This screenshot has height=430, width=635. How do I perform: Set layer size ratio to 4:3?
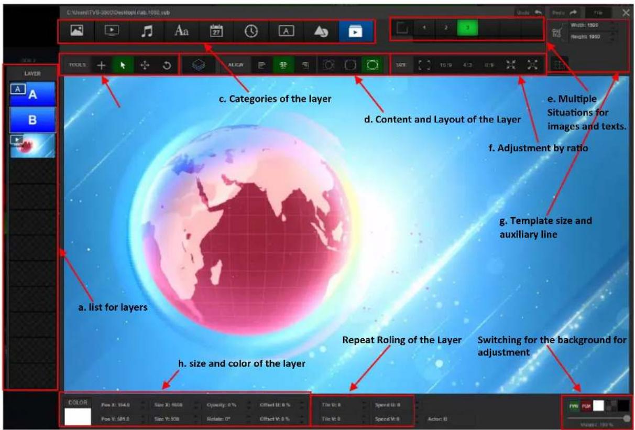pos(467,66)
